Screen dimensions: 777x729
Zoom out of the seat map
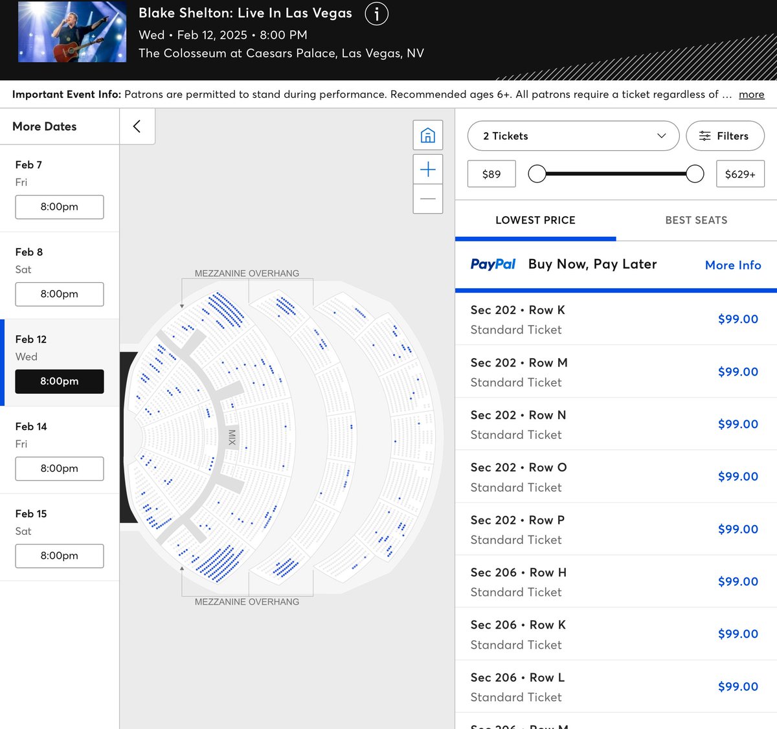point(428,199)
